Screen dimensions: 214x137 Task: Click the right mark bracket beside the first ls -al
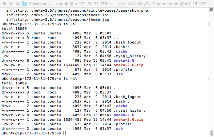click(x=208, y=24)
